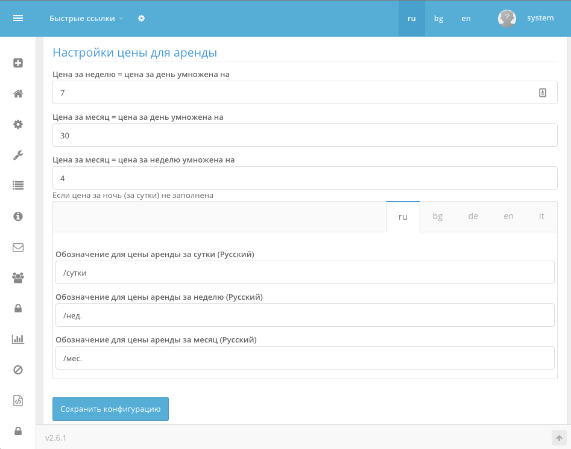Image resolution: width=571 pixels, height=449 pixels.
Task: Click the info circle sidebar icon
Action: point(18,216)
